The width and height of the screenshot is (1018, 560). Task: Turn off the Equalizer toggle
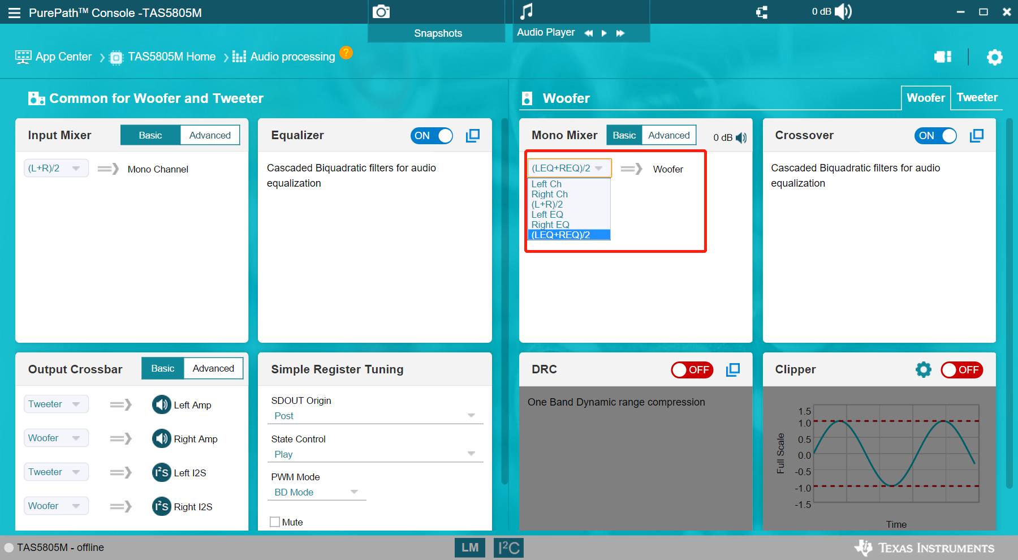pos(432,136)
